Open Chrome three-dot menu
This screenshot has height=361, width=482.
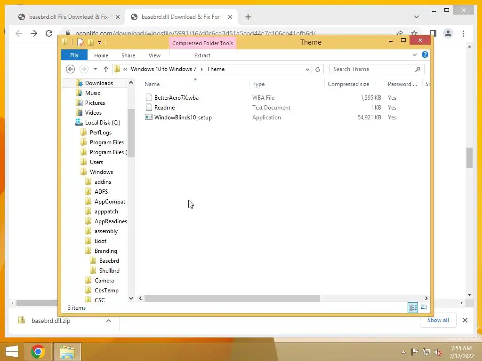[x=463, y=33]
